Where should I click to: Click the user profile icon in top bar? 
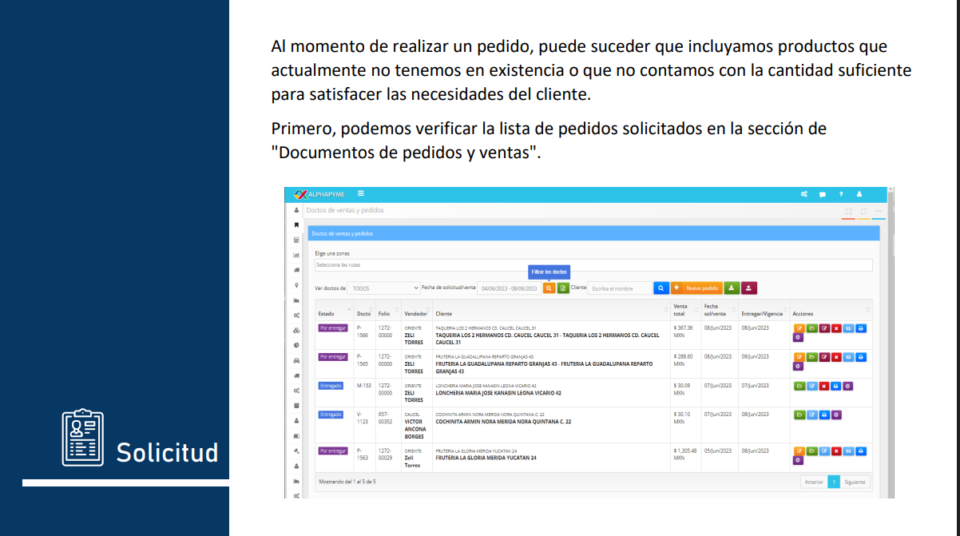[859, 194]
